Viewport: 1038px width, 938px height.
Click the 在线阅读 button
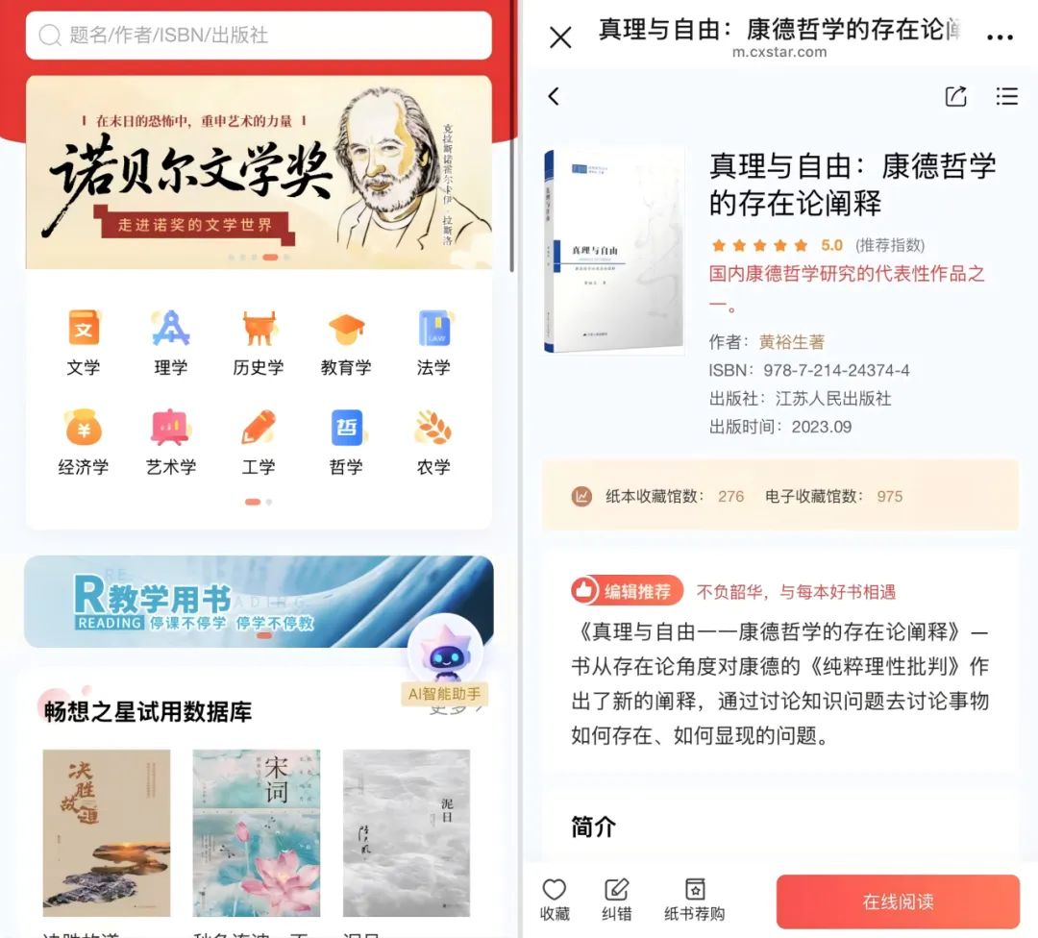pyautogui.click(x=898, y=901)
